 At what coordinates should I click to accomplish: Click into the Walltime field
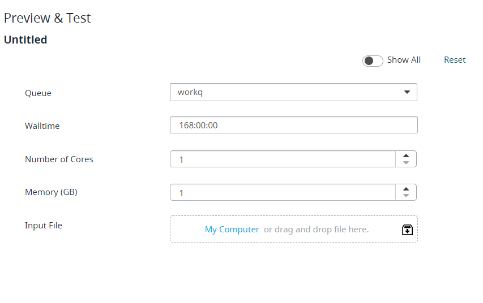point(293,125)
